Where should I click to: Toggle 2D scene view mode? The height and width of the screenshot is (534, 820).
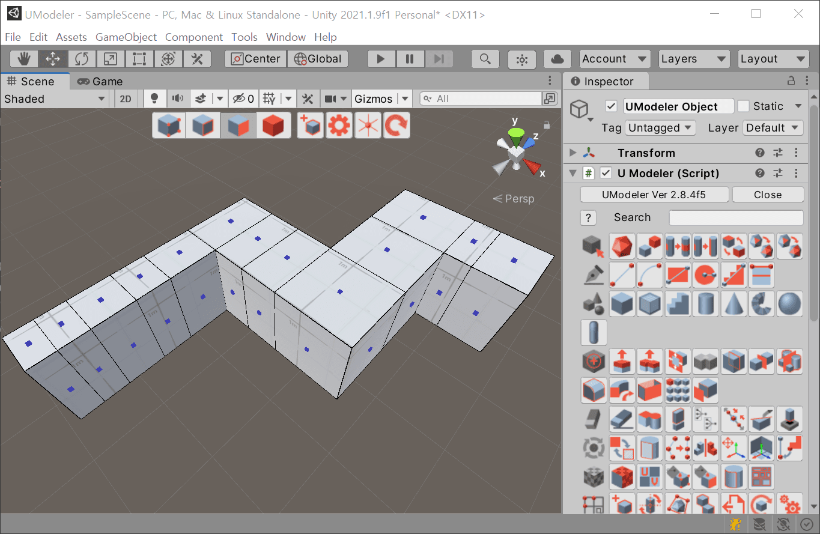pyautogui.click(x=126, y=99)
